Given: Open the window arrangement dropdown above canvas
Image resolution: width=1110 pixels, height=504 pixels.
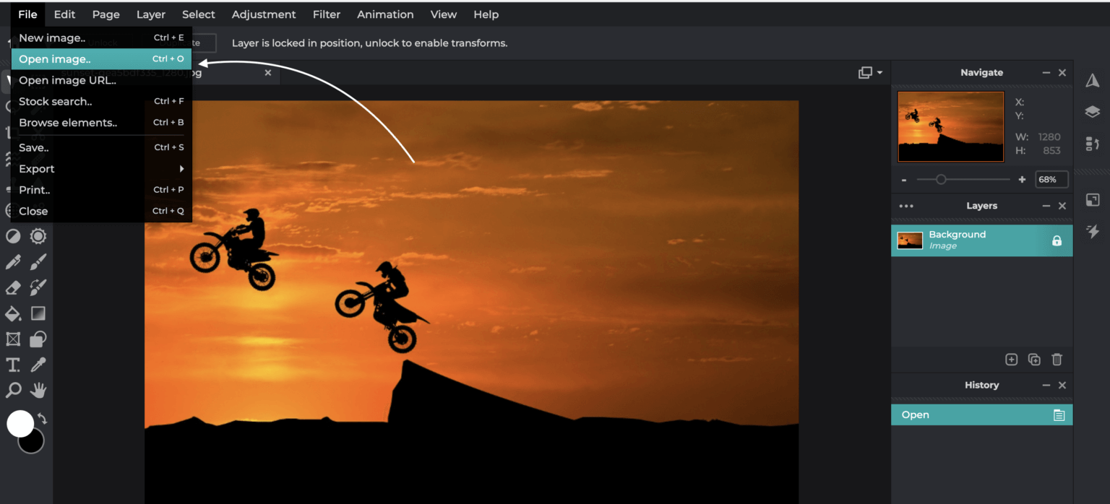Looking at the screenshot, I should coord(867,72).
